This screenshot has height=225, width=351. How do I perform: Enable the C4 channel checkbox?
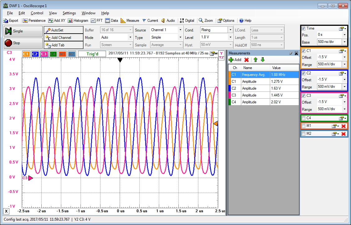pyautogui.click(x=303, y=118)
